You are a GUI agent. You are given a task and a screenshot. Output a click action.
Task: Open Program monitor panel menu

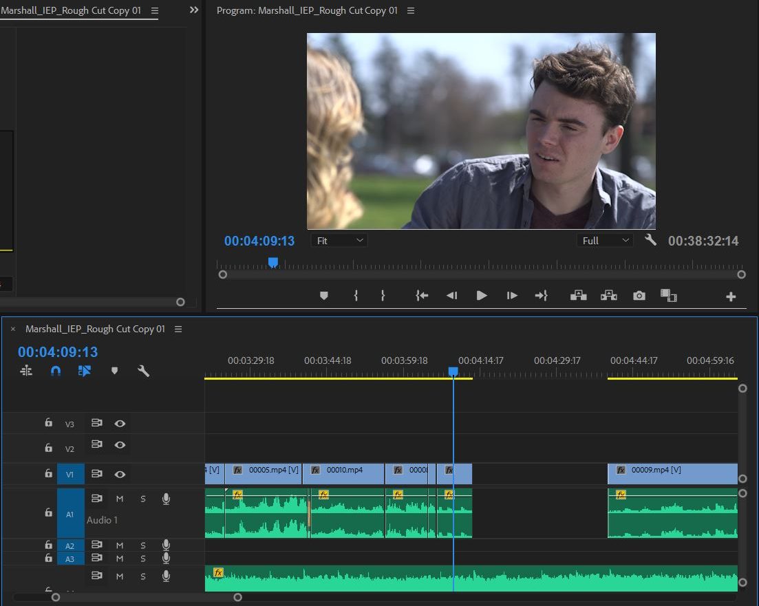point(411,10)
